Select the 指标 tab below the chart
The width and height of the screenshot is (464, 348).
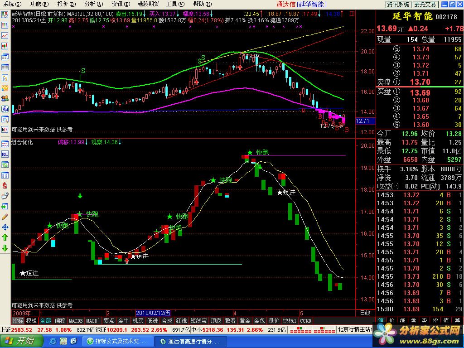coord(18,321)
